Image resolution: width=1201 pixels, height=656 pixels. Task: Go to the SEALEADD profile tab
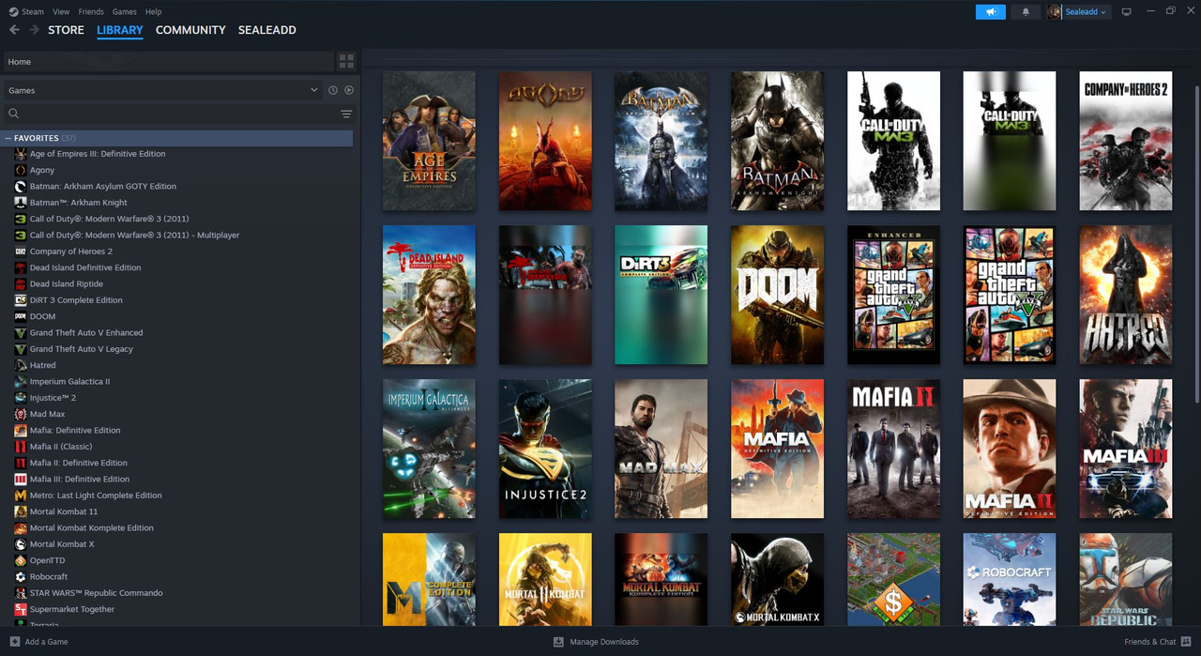pos(267,30)
